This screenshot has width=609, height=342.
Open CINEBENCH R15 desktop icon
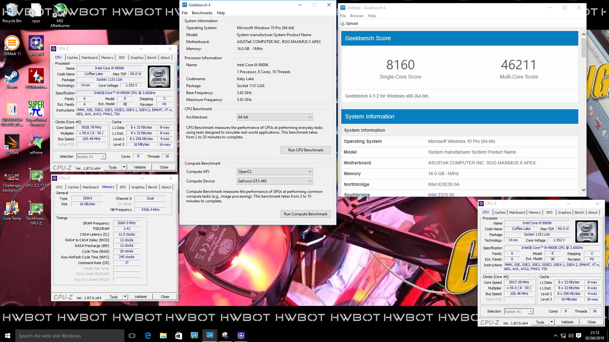click(12, 114)
